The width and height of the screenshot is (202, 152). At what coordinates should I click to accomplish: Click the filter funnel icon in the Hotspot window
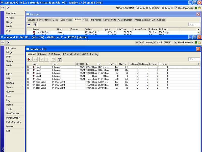point(35,25)
